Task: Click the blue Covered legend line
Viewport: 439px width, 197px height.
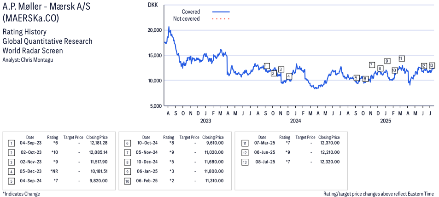Action: pos(221,12)
